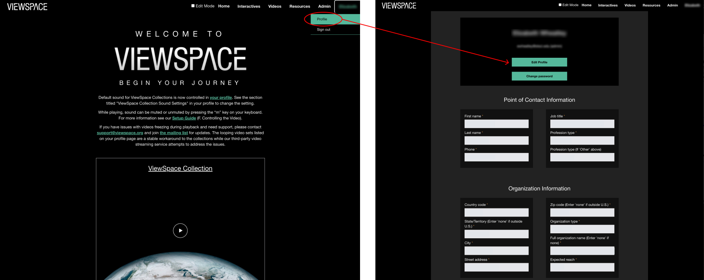Open Videos menu in the left window
Screen dimensions: 704x280
[275, 6]
